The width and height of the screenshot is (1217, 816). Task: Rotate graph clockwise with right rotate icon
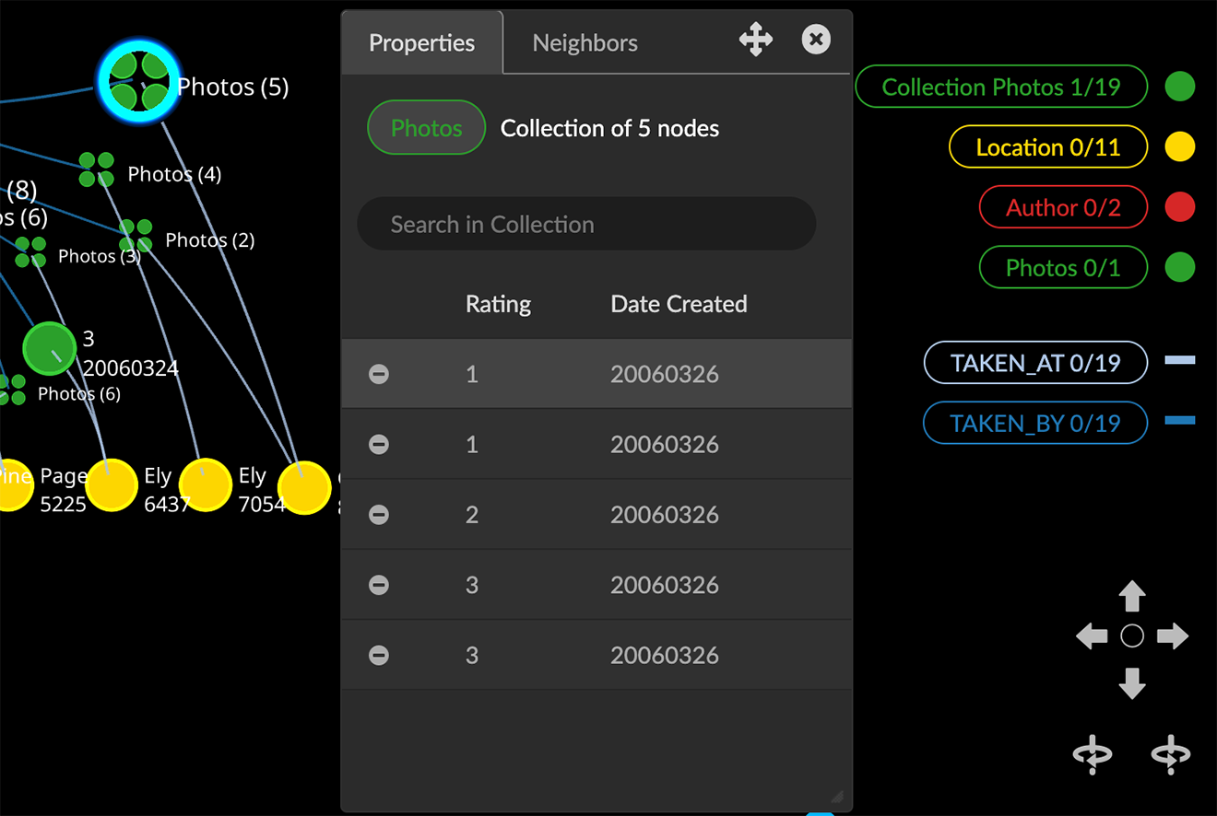point(1171,754)
